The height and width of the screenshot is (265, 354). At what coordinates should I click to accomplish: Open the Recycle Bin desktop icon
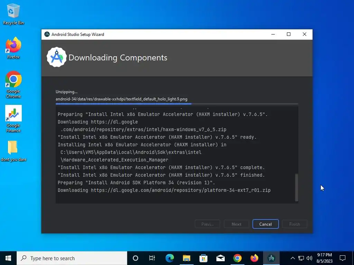(13, 14)
